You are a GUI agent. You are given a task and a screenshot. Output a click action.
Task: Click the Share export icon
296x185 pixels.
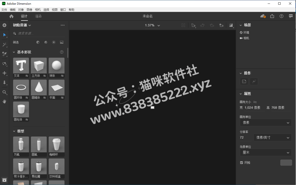(x=272, y=16)
